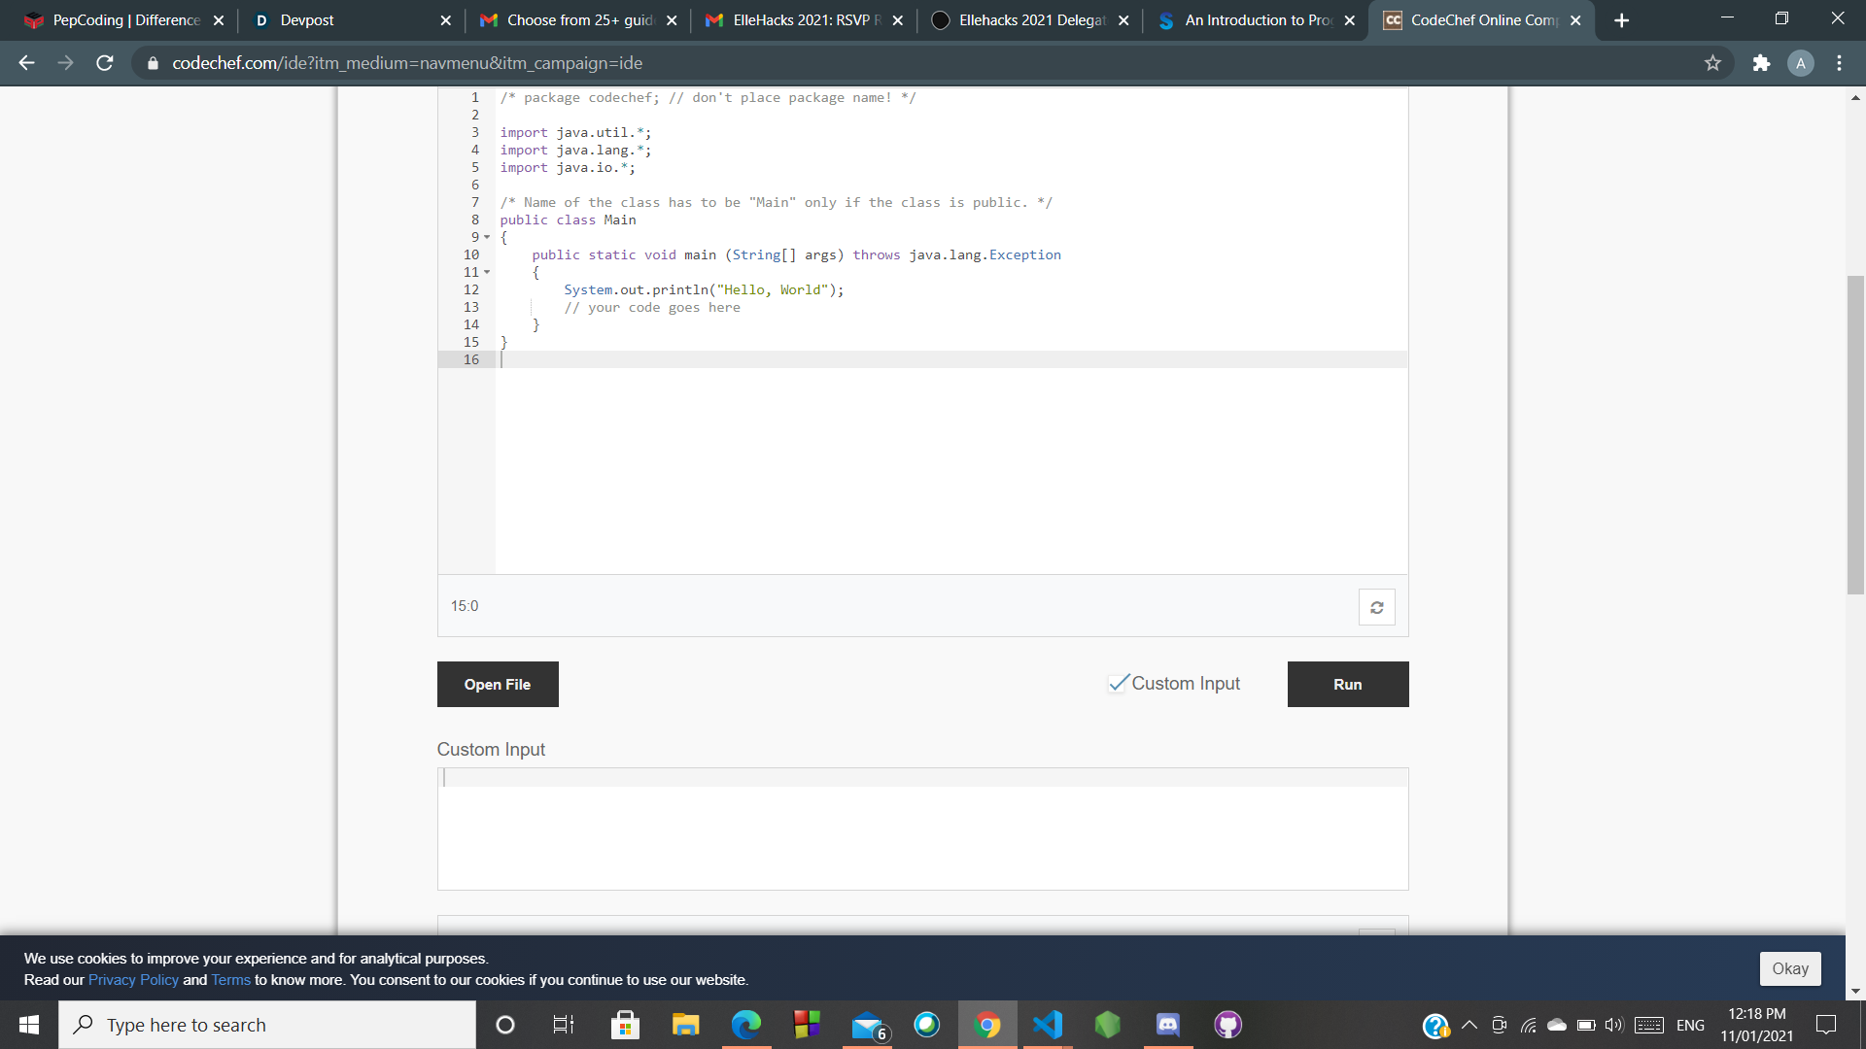
Task: Open Discord from the taskbar
Action: [x=1167, y=1025]
